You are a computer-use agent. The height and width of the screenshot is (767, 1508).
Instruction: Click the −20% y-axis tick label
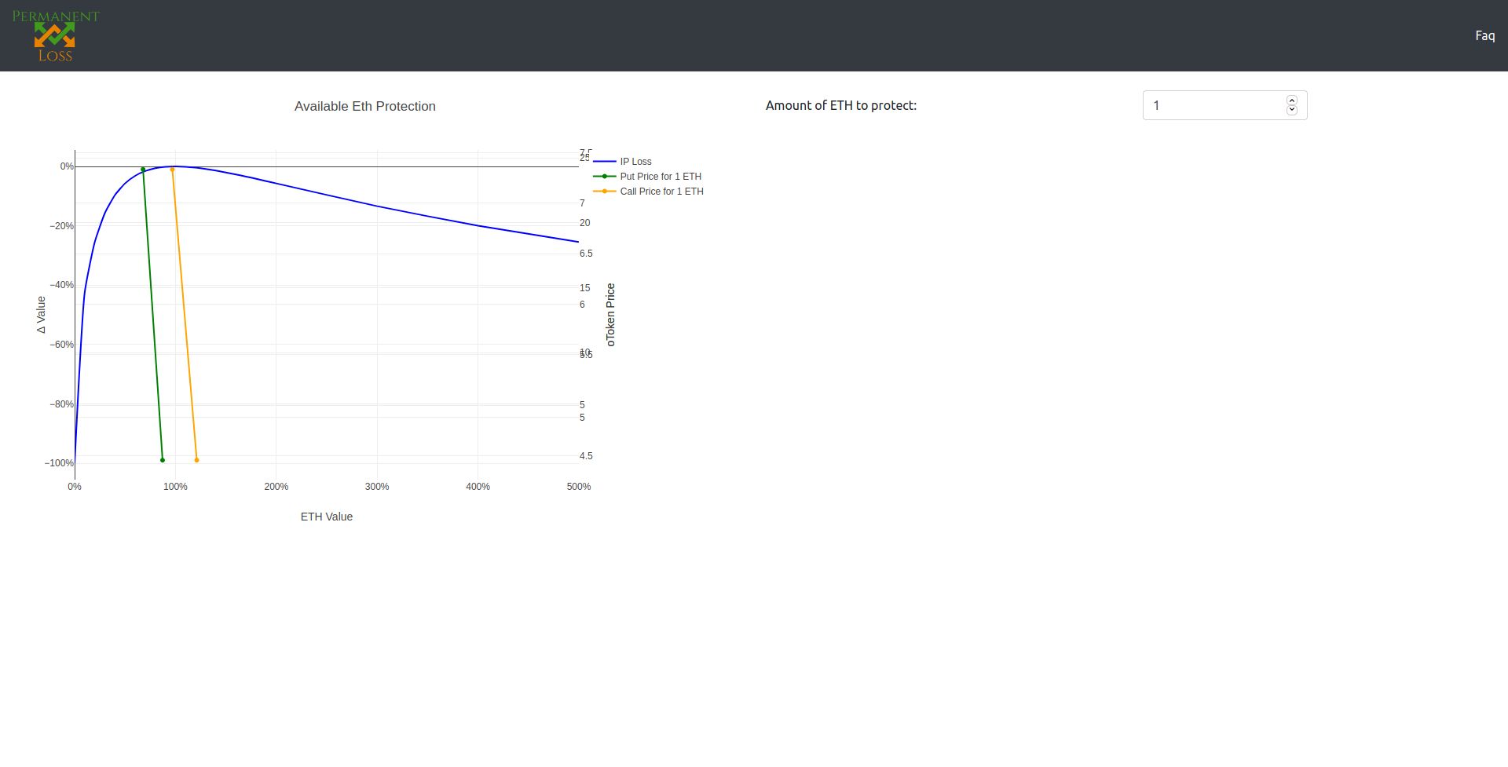[x=61, y=226]
